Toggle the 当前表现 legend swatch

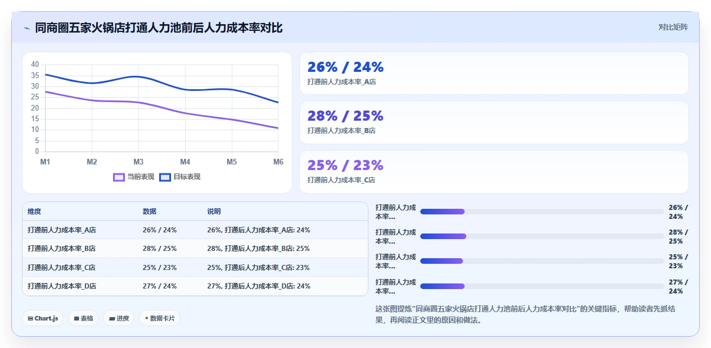click(119, 177)
